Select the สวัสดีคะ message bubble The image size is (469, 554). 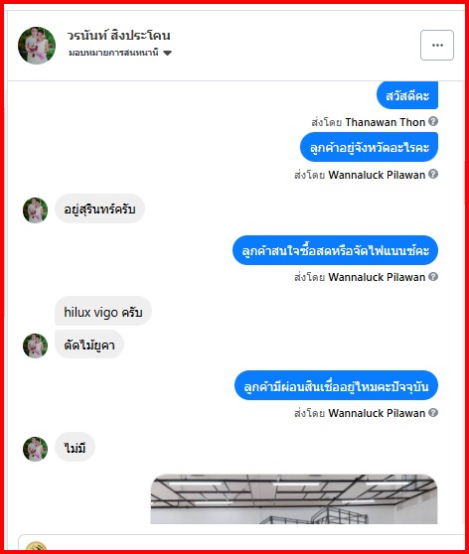click(x=407, y=95)
